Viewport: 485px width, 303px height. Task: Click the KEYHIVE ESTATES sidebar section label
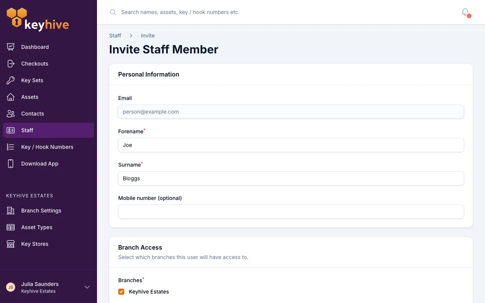(x=30, y=196)
